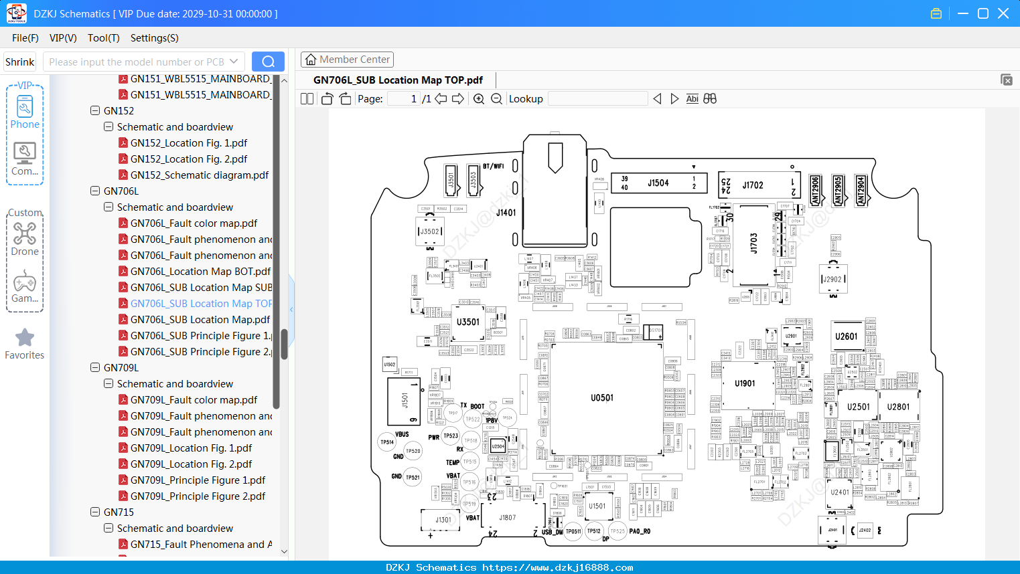The width and height of the screenshot is (1020, 574).
Task: Click the tree scrollbar down arrow
Action: [x=284, y=552]
